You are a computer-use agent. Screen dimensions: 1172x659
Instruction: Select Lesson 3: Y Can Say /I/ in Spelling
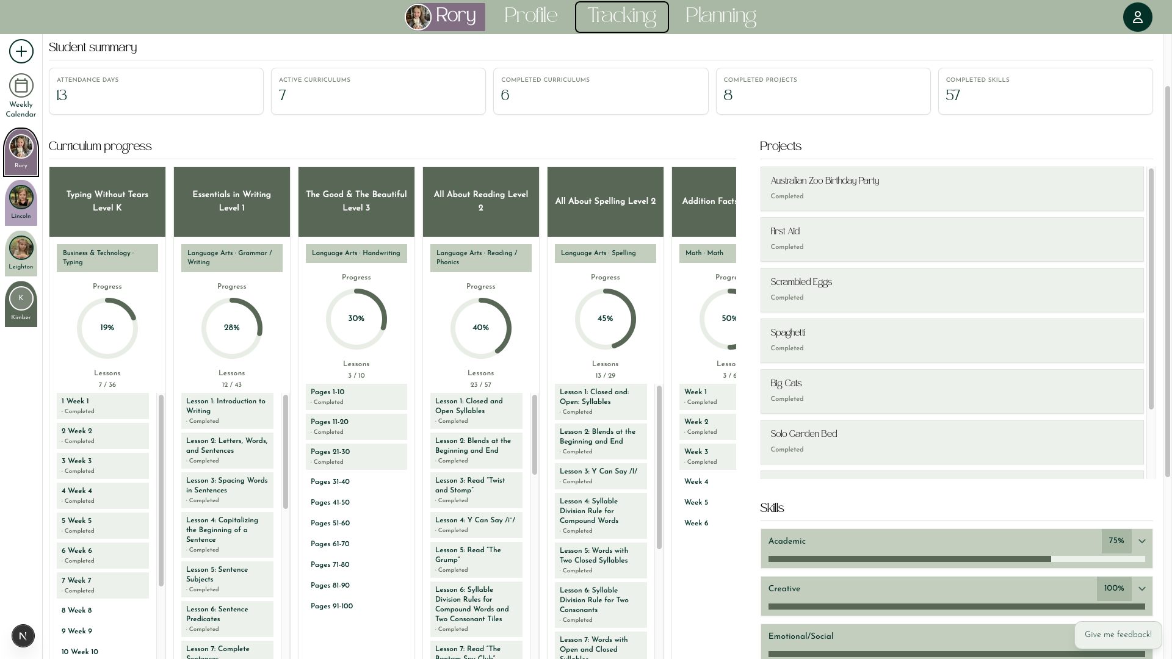[x=601, y=476]
